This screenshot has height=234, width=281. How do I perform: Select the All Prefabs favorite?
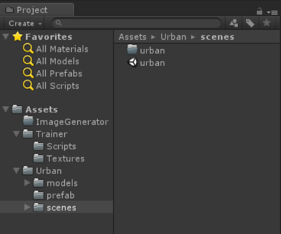pyautogui.click(x=59, y=74)
